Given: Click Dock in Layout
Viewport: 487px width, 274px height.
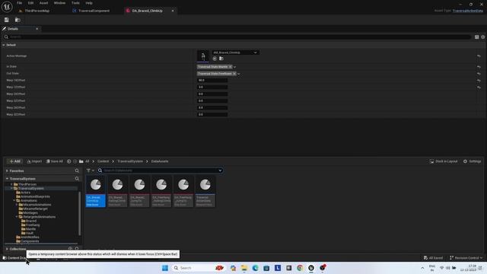Looking at the screenshot, I should point(444,161).
